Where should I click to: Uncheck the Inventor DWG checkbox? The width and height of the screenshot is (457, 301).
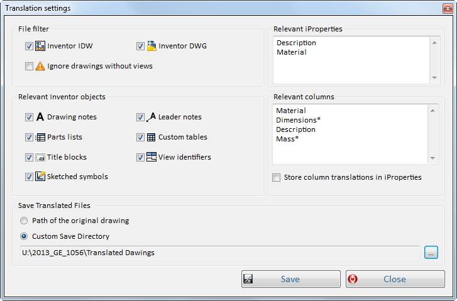(x=140, y=46)
